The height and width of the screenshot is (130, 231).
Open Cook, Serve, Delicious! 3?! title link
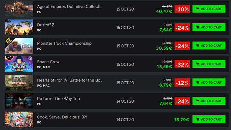[62, 117]
